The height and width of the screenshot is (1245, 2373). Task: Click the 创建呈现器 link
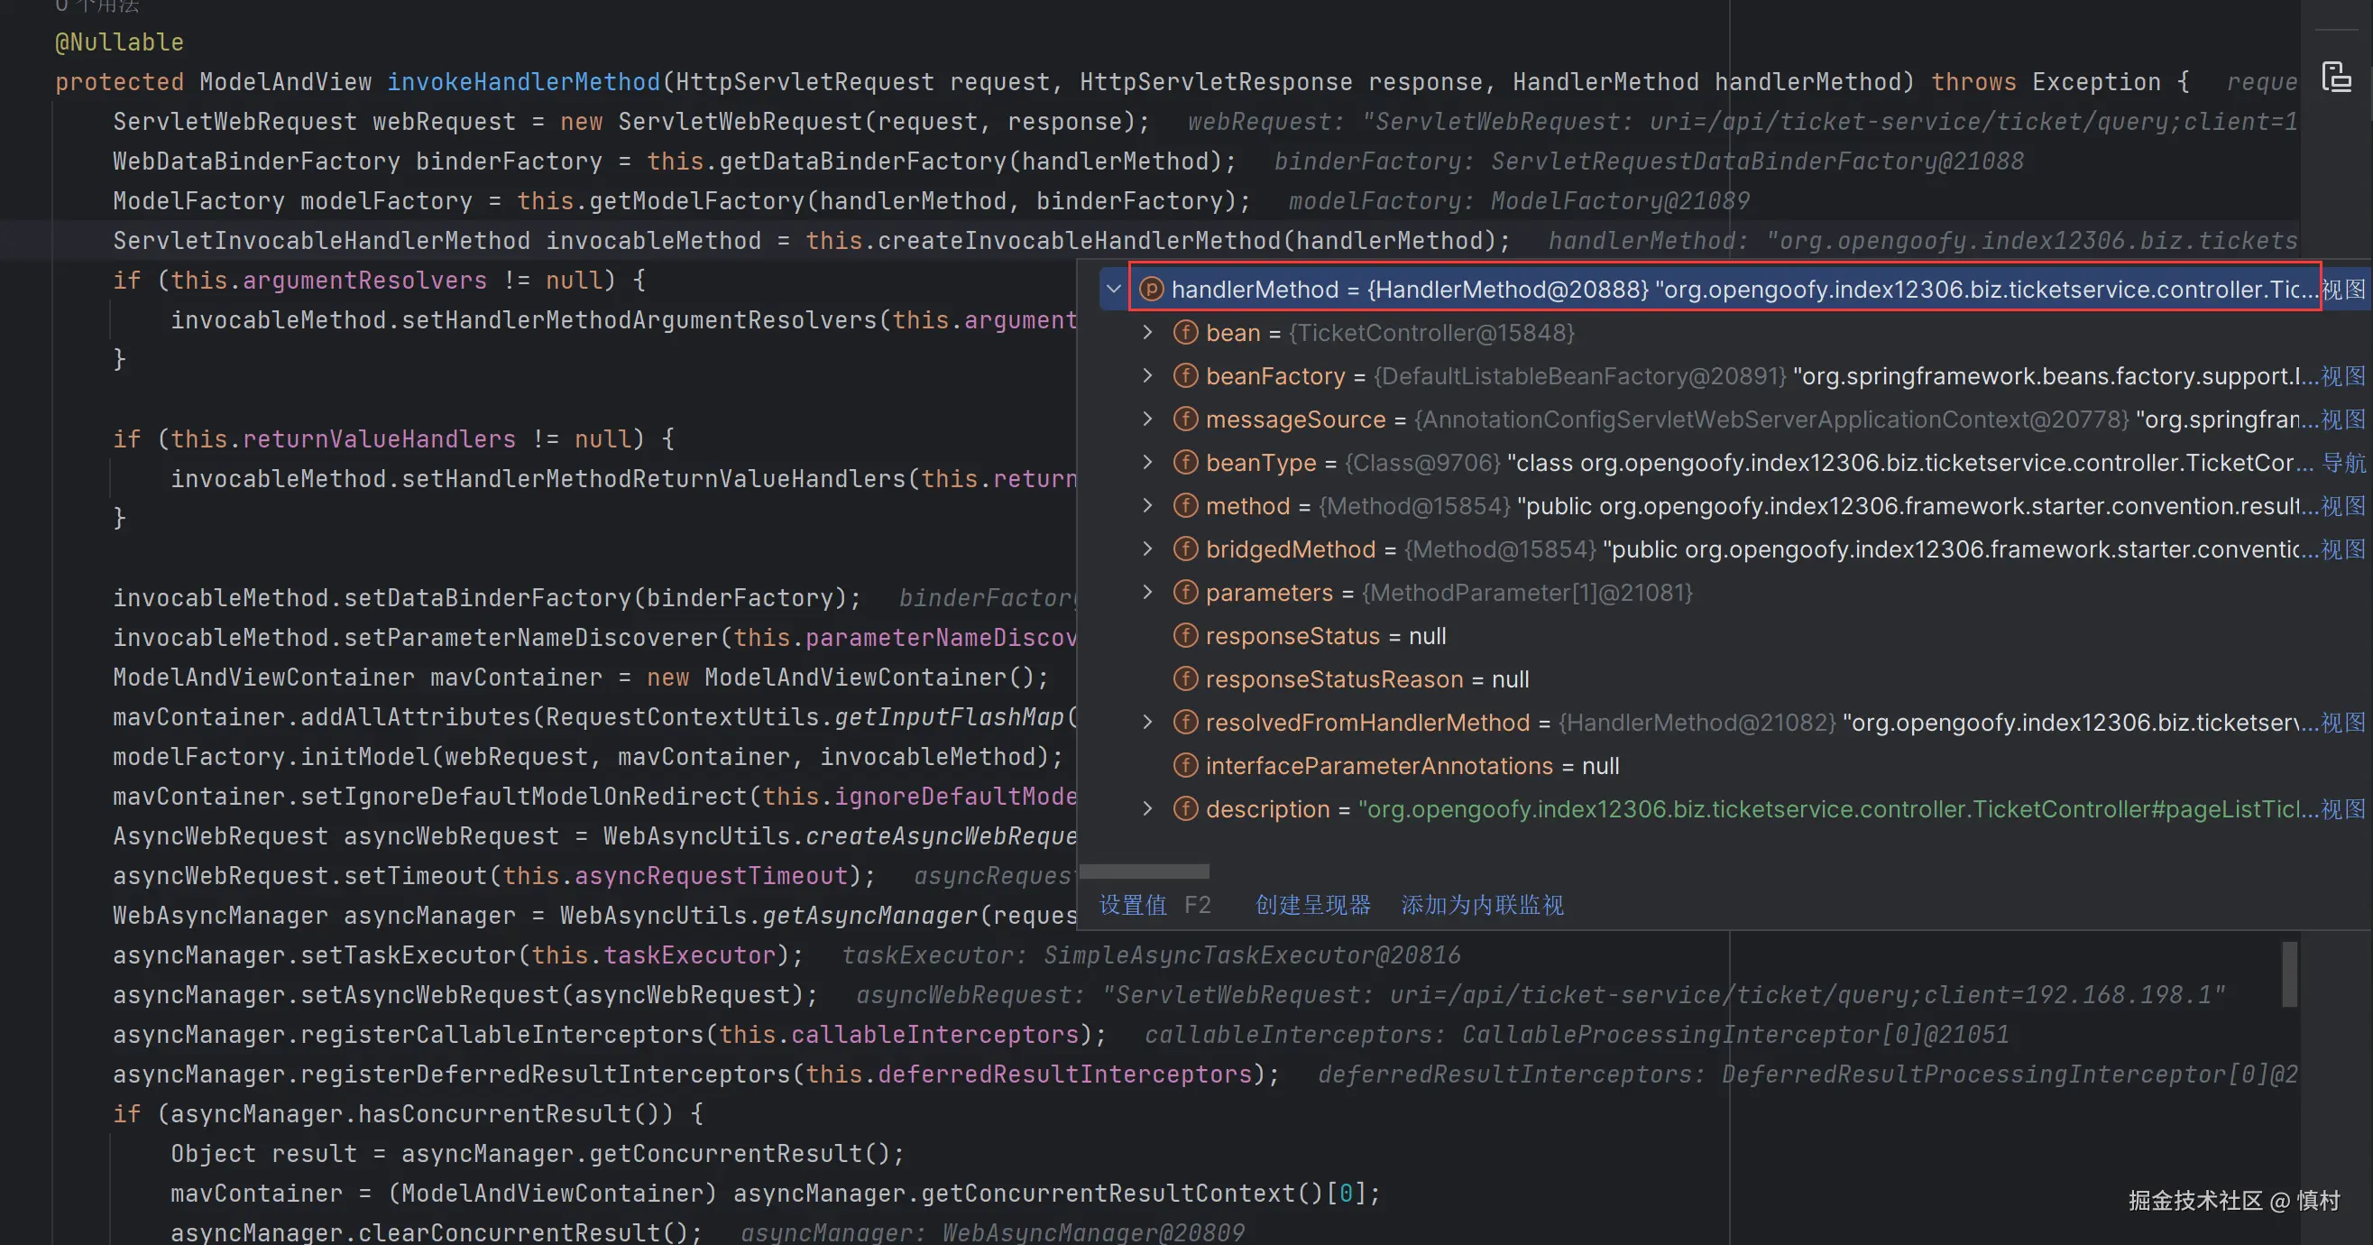[x=1312, y=905]
